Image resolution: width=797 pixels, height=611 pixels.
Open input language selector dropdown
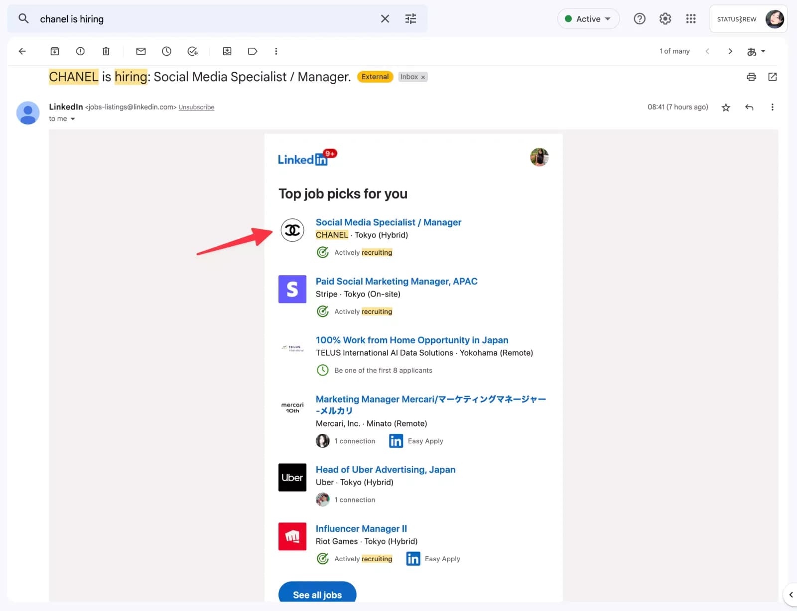(x=756, y=51)
